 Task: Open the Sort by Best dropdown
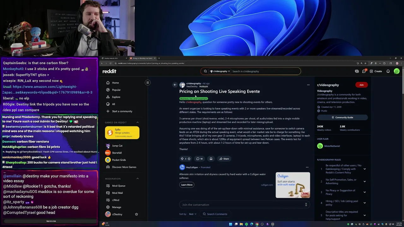coord(193,214)
